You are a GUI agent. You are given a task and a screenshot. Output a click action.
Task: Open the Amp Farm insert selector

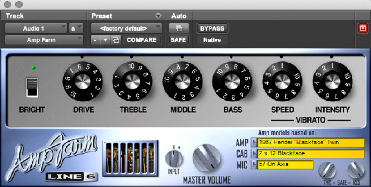click(x=43, y=39)
